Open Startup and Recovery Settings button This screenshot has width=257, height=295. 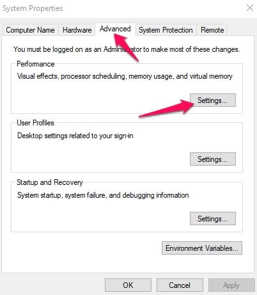(213, 218)
